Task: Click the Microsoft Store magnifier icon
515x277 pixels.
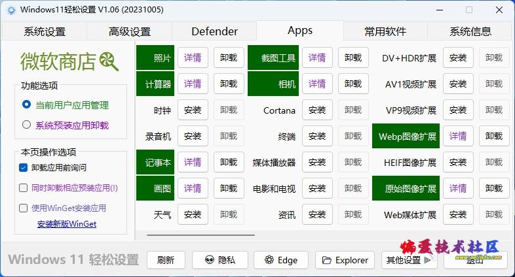Action: pos(109,61)
